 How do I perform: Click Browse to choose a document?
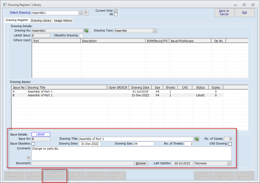pyautogui.click(x=141, y=164)
